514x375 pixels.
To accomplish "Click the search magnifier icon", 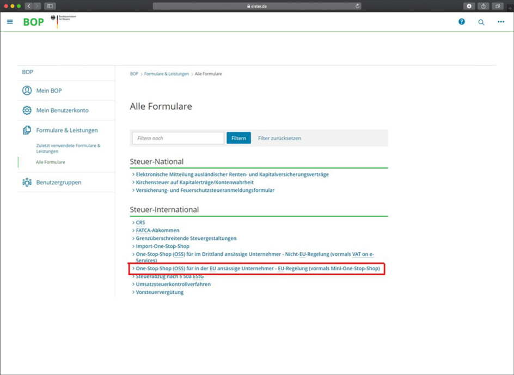I will [x=481, y=22].
